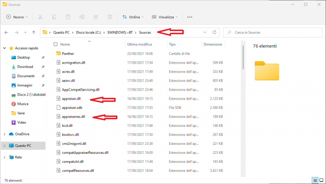Sort by Tipo column header
Image resolution: width=326 pixels, height=184 pixels.
click(x=172, y=44)
